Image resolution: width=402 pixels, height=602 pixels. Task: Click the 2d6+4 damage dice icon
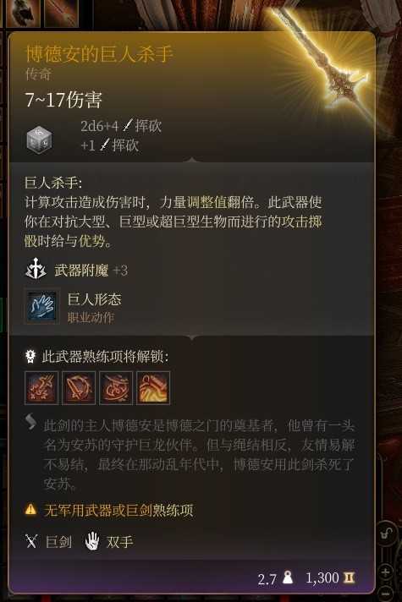[39, 140]
